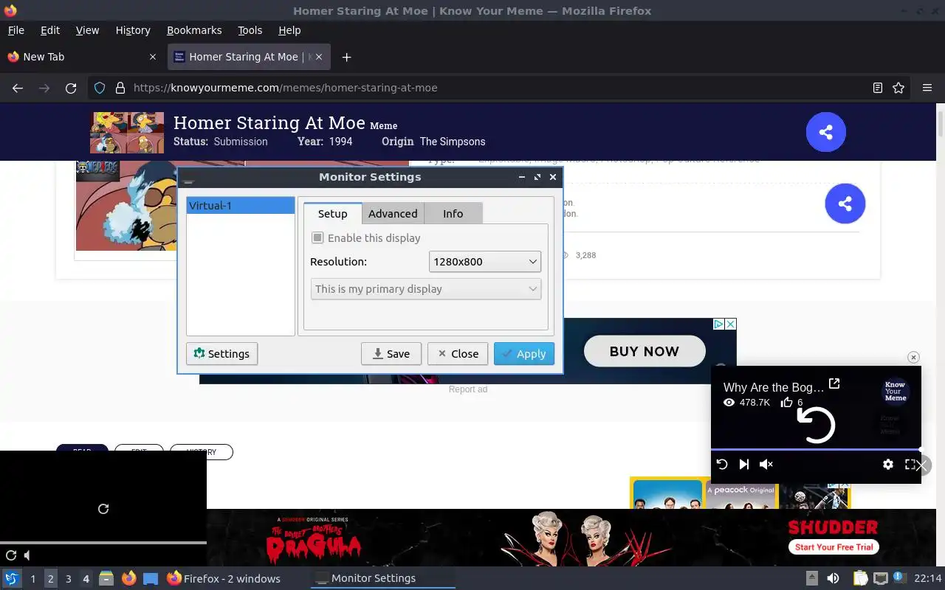Select Virtual-1 in the monitor list
The height and width of the screenshot is (590, 945).
(x=241, y=206)
